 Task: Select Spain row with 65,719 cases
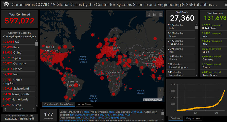click(18, 58)
